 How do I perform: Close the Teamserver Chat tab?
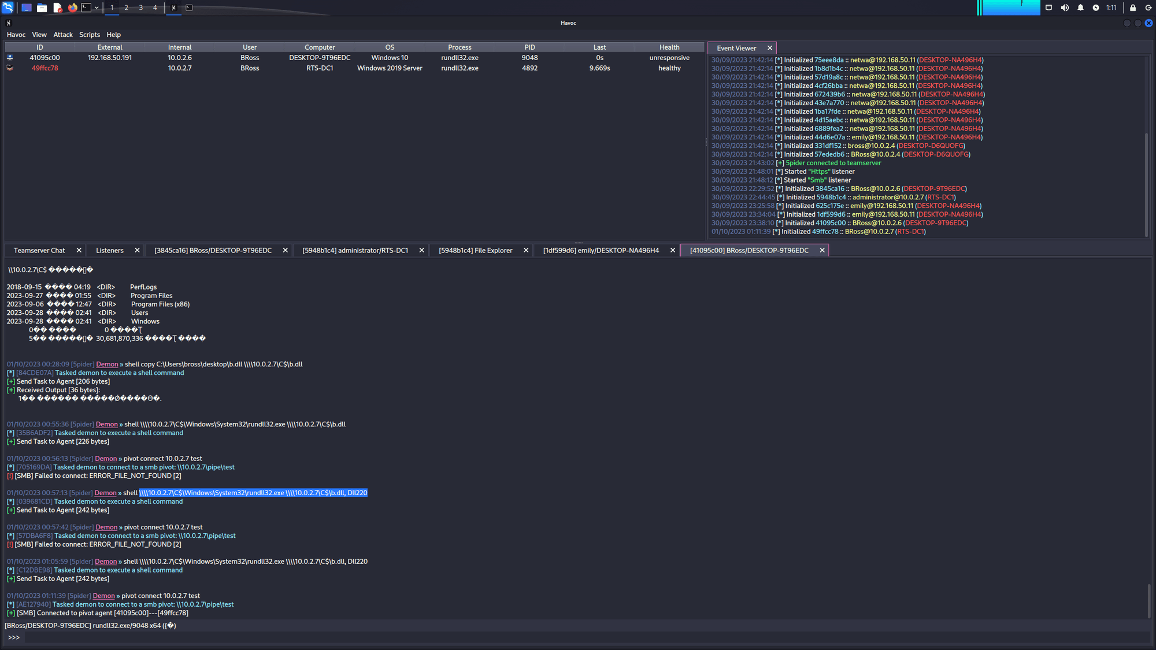point(79,250)
